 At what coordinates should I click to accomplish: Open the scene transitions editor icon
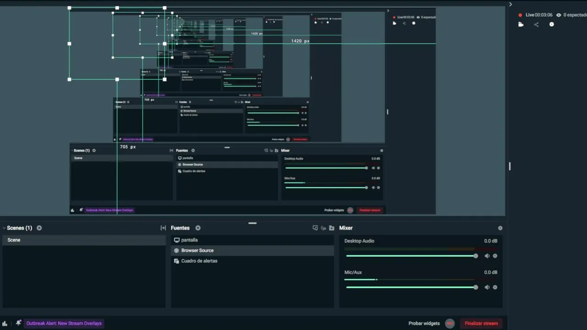click(163, 228)
